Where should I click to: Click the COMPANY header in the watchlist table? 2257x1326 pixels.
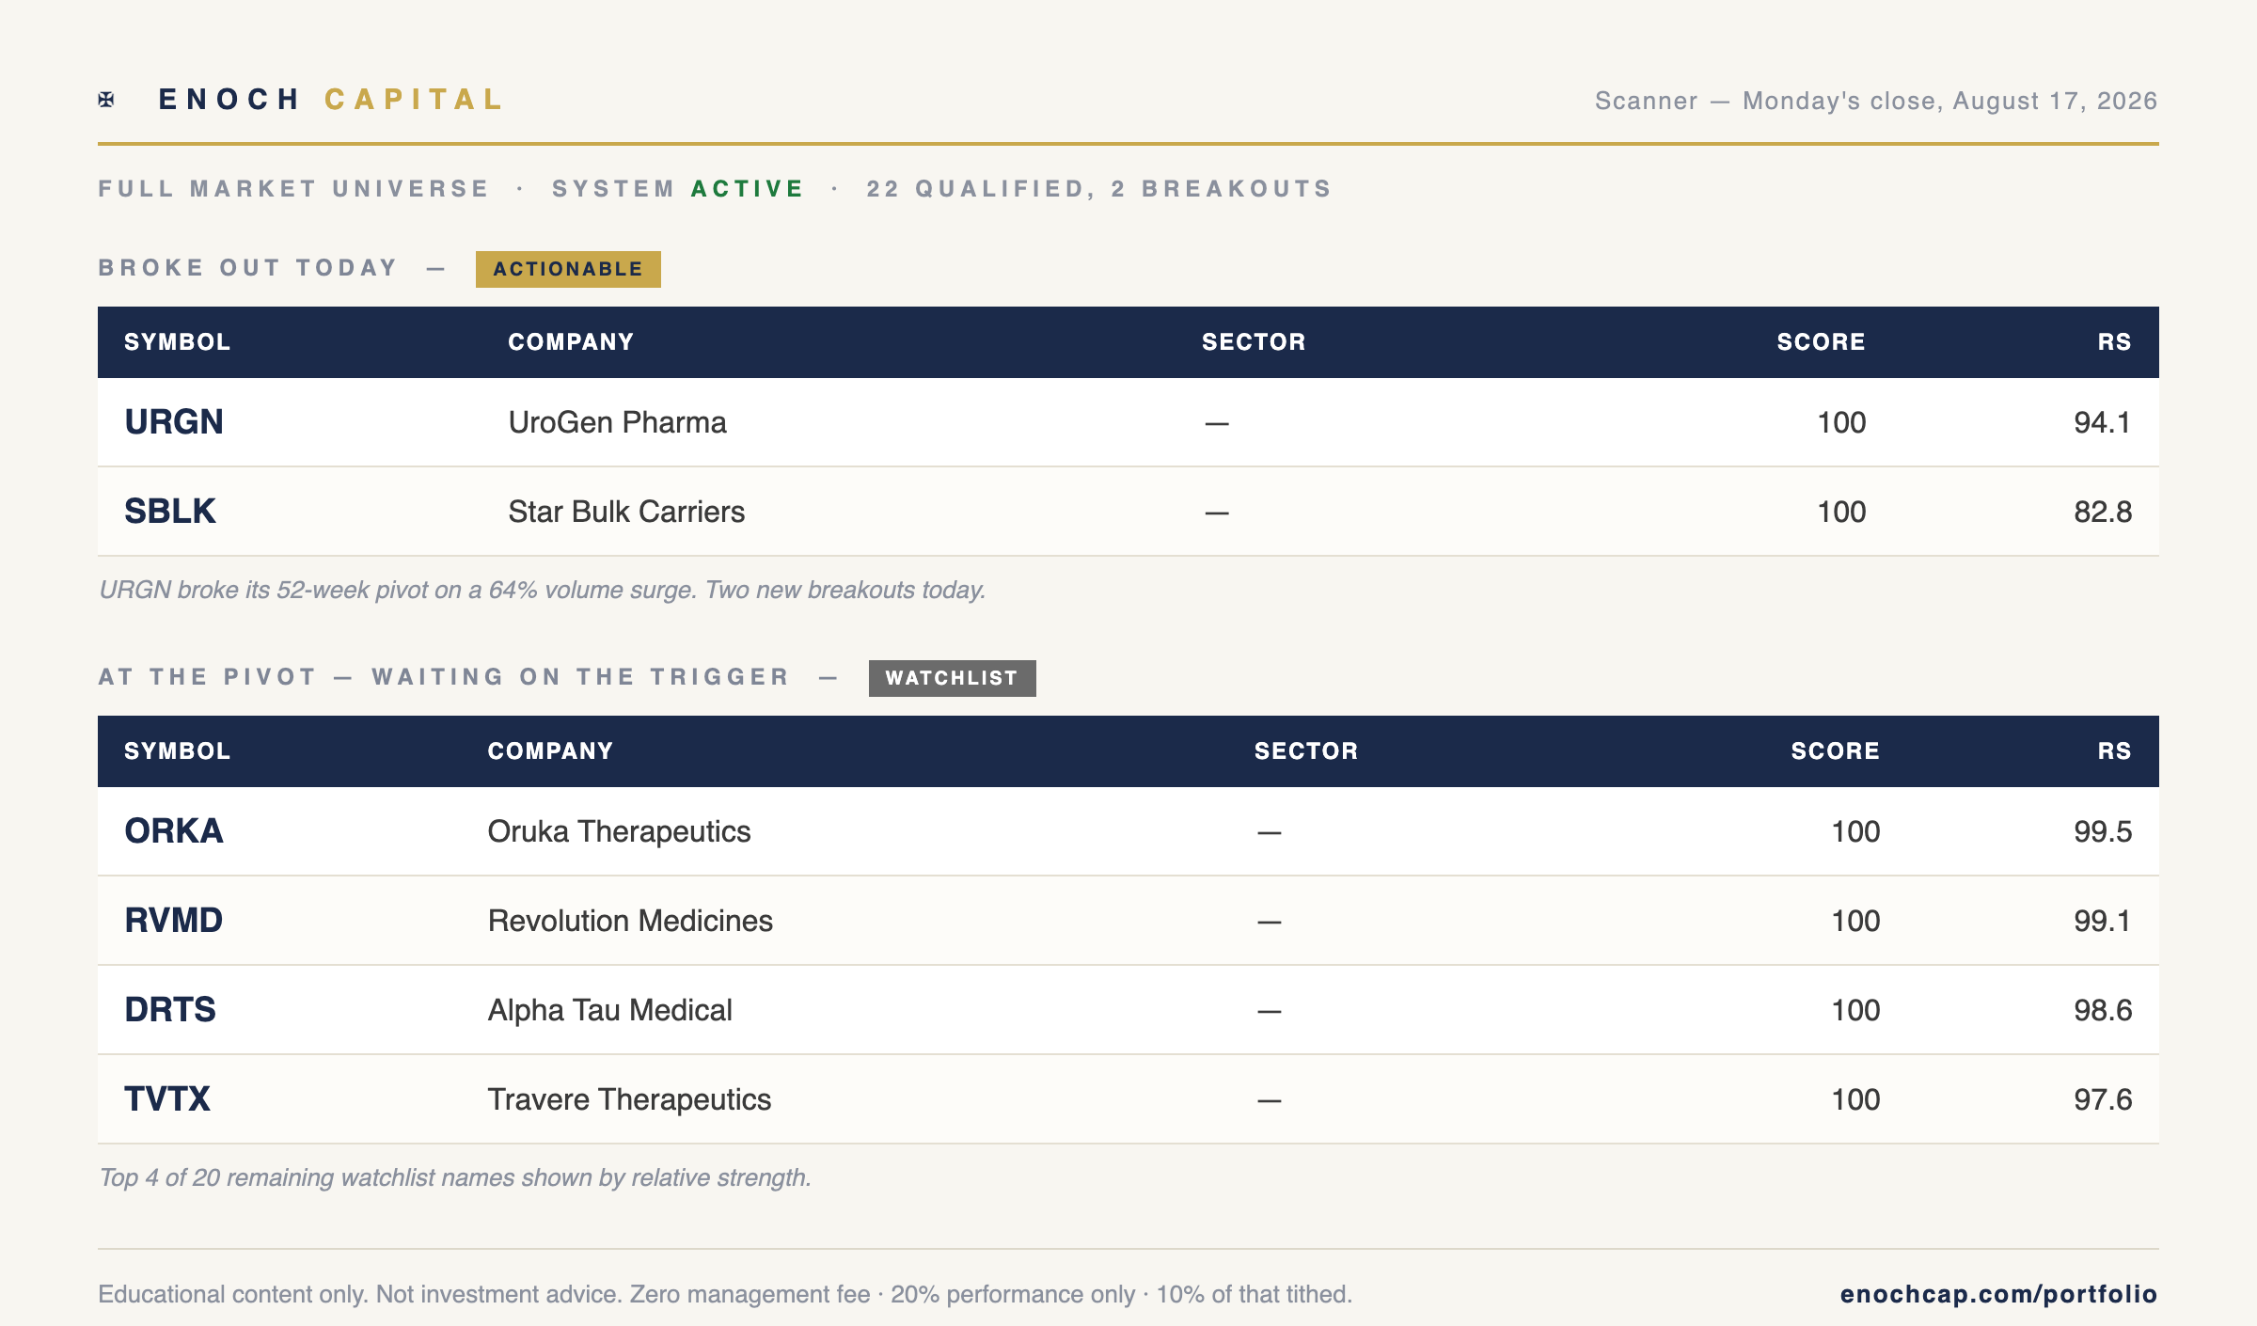[x=550, y=750]
